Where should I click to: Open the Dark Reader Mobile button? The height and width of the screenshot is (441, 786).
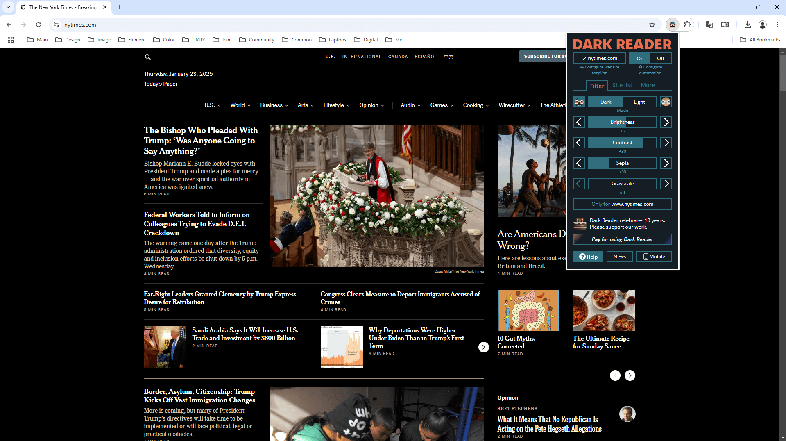pyautogui.click(x=654, y=257)
